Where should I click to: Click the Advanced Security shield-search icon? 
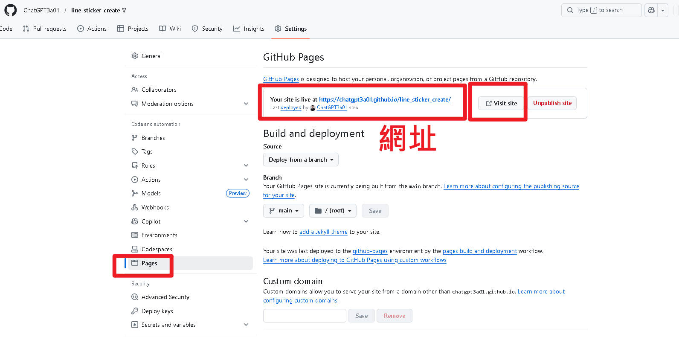(135, 297)
